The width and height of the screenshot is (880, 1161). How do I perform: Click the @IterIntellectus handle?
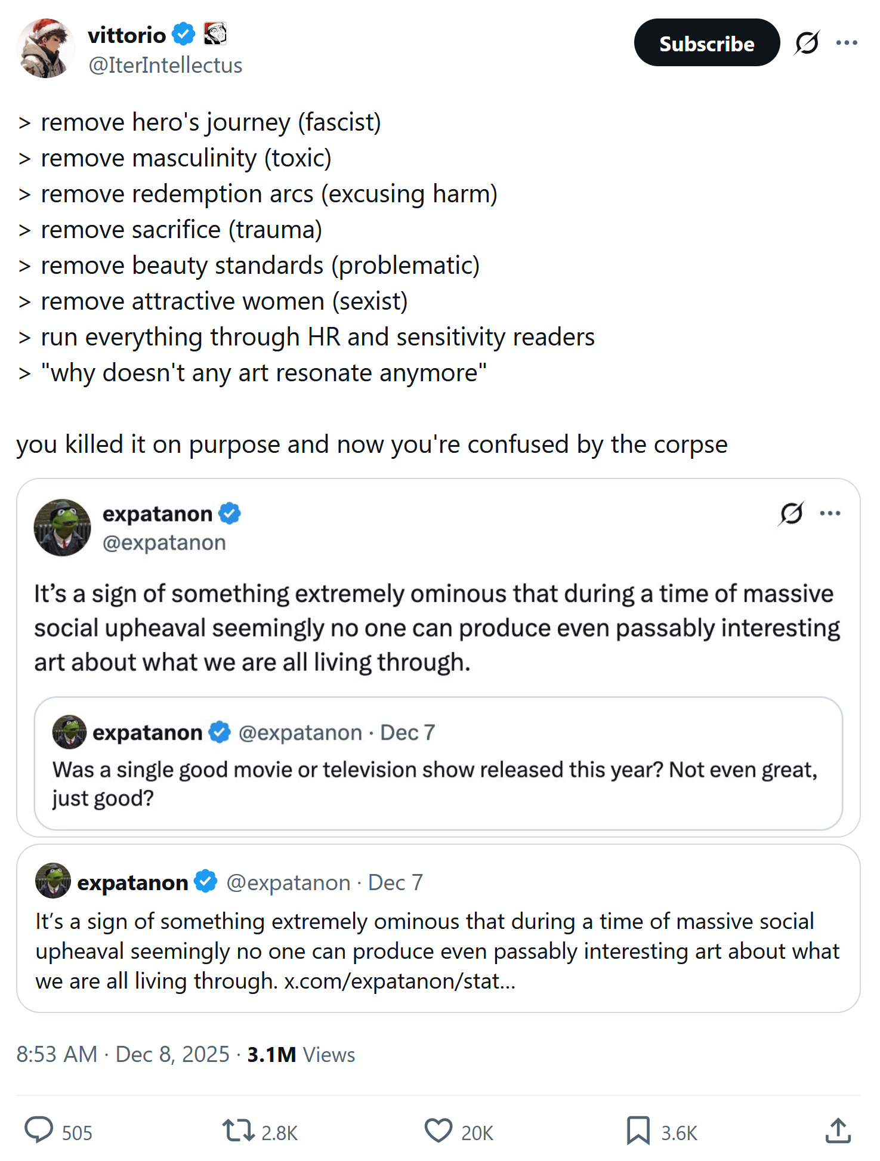(165, 65)
